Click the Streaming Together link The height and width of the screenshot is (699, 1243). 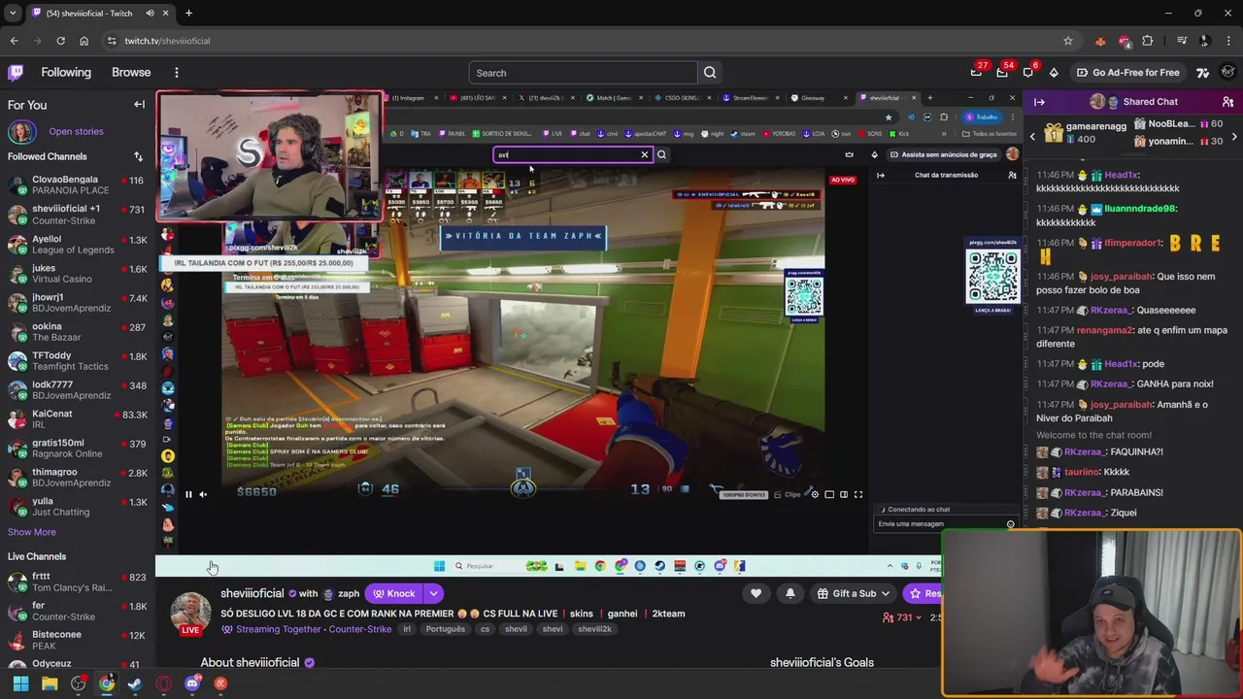click(x=279, y=629)
